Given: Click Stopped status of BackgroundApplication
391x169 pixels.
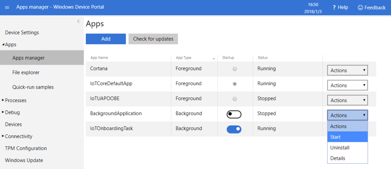Looking at the screenshot, I should click(x=267, y=113).
